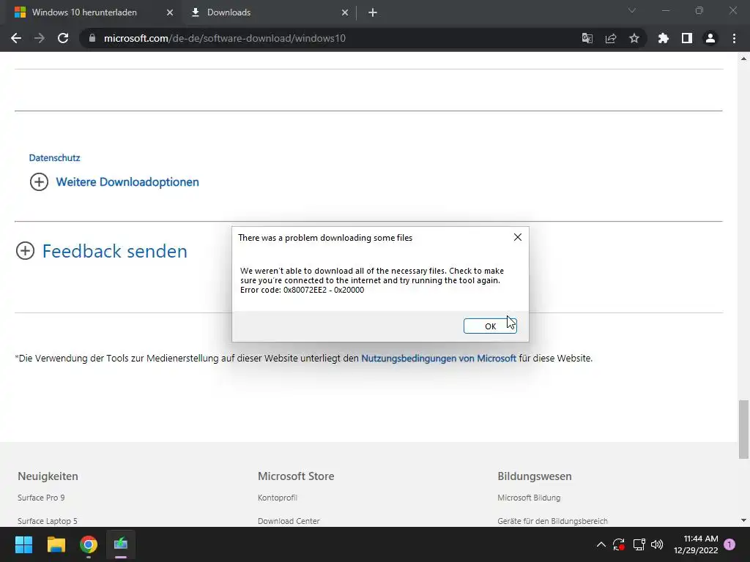Open the translate page icon
Viewport: 750px width, 562px height.
pyautogui.click(x=587, y=38)
